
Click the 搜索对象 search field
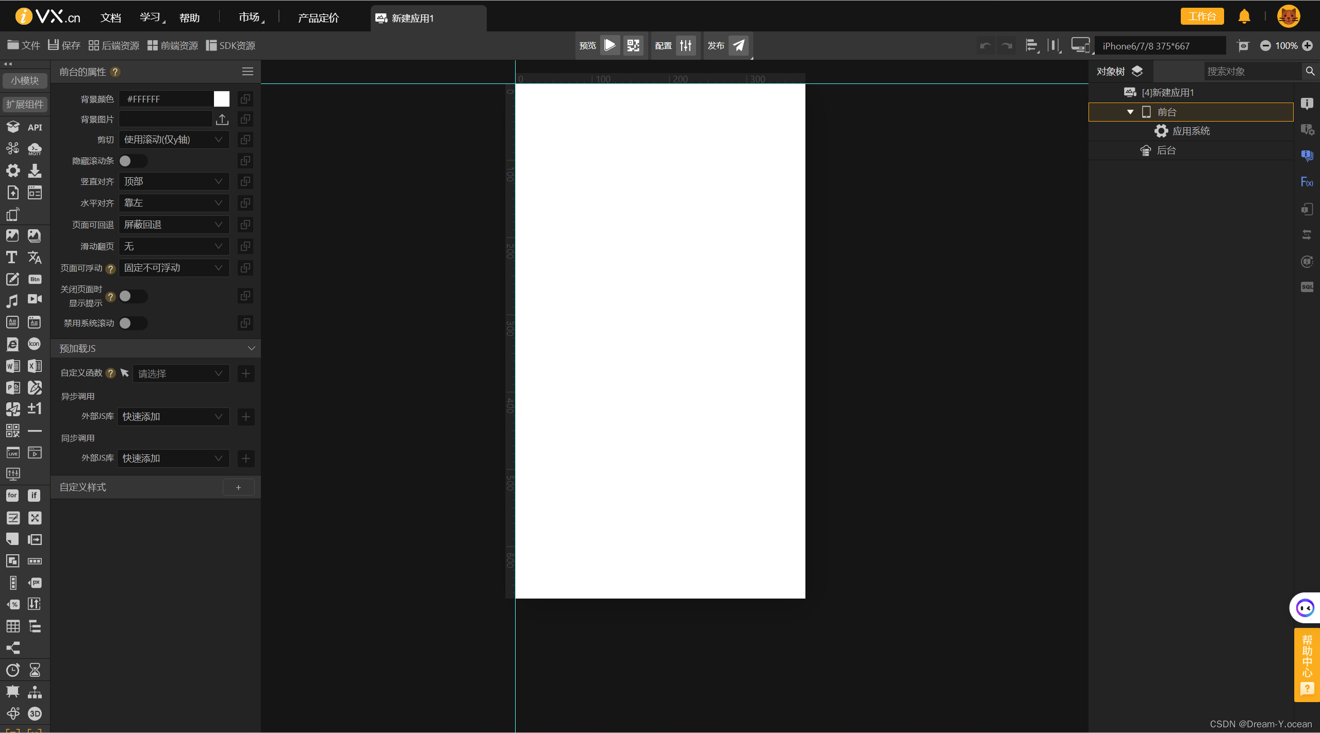point(1252,71)
